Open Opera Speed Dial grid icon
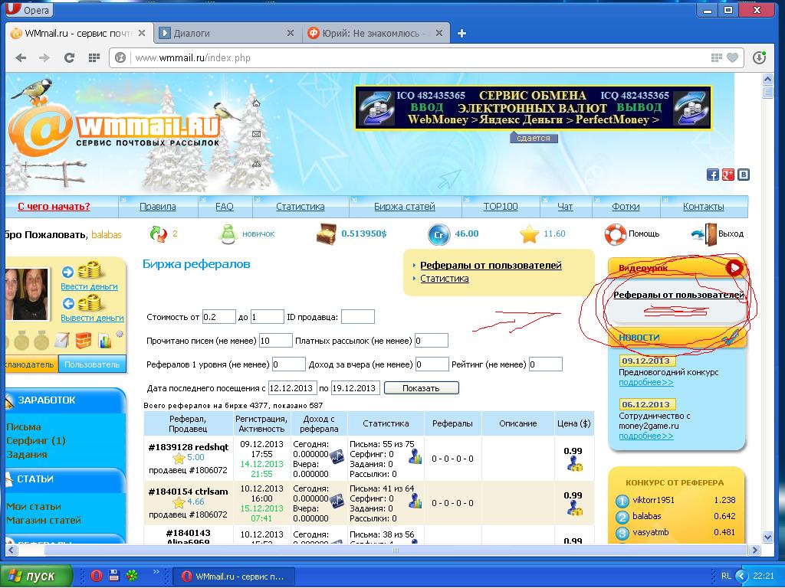This screenshot has width=785, height=588. tap(94, 58)
